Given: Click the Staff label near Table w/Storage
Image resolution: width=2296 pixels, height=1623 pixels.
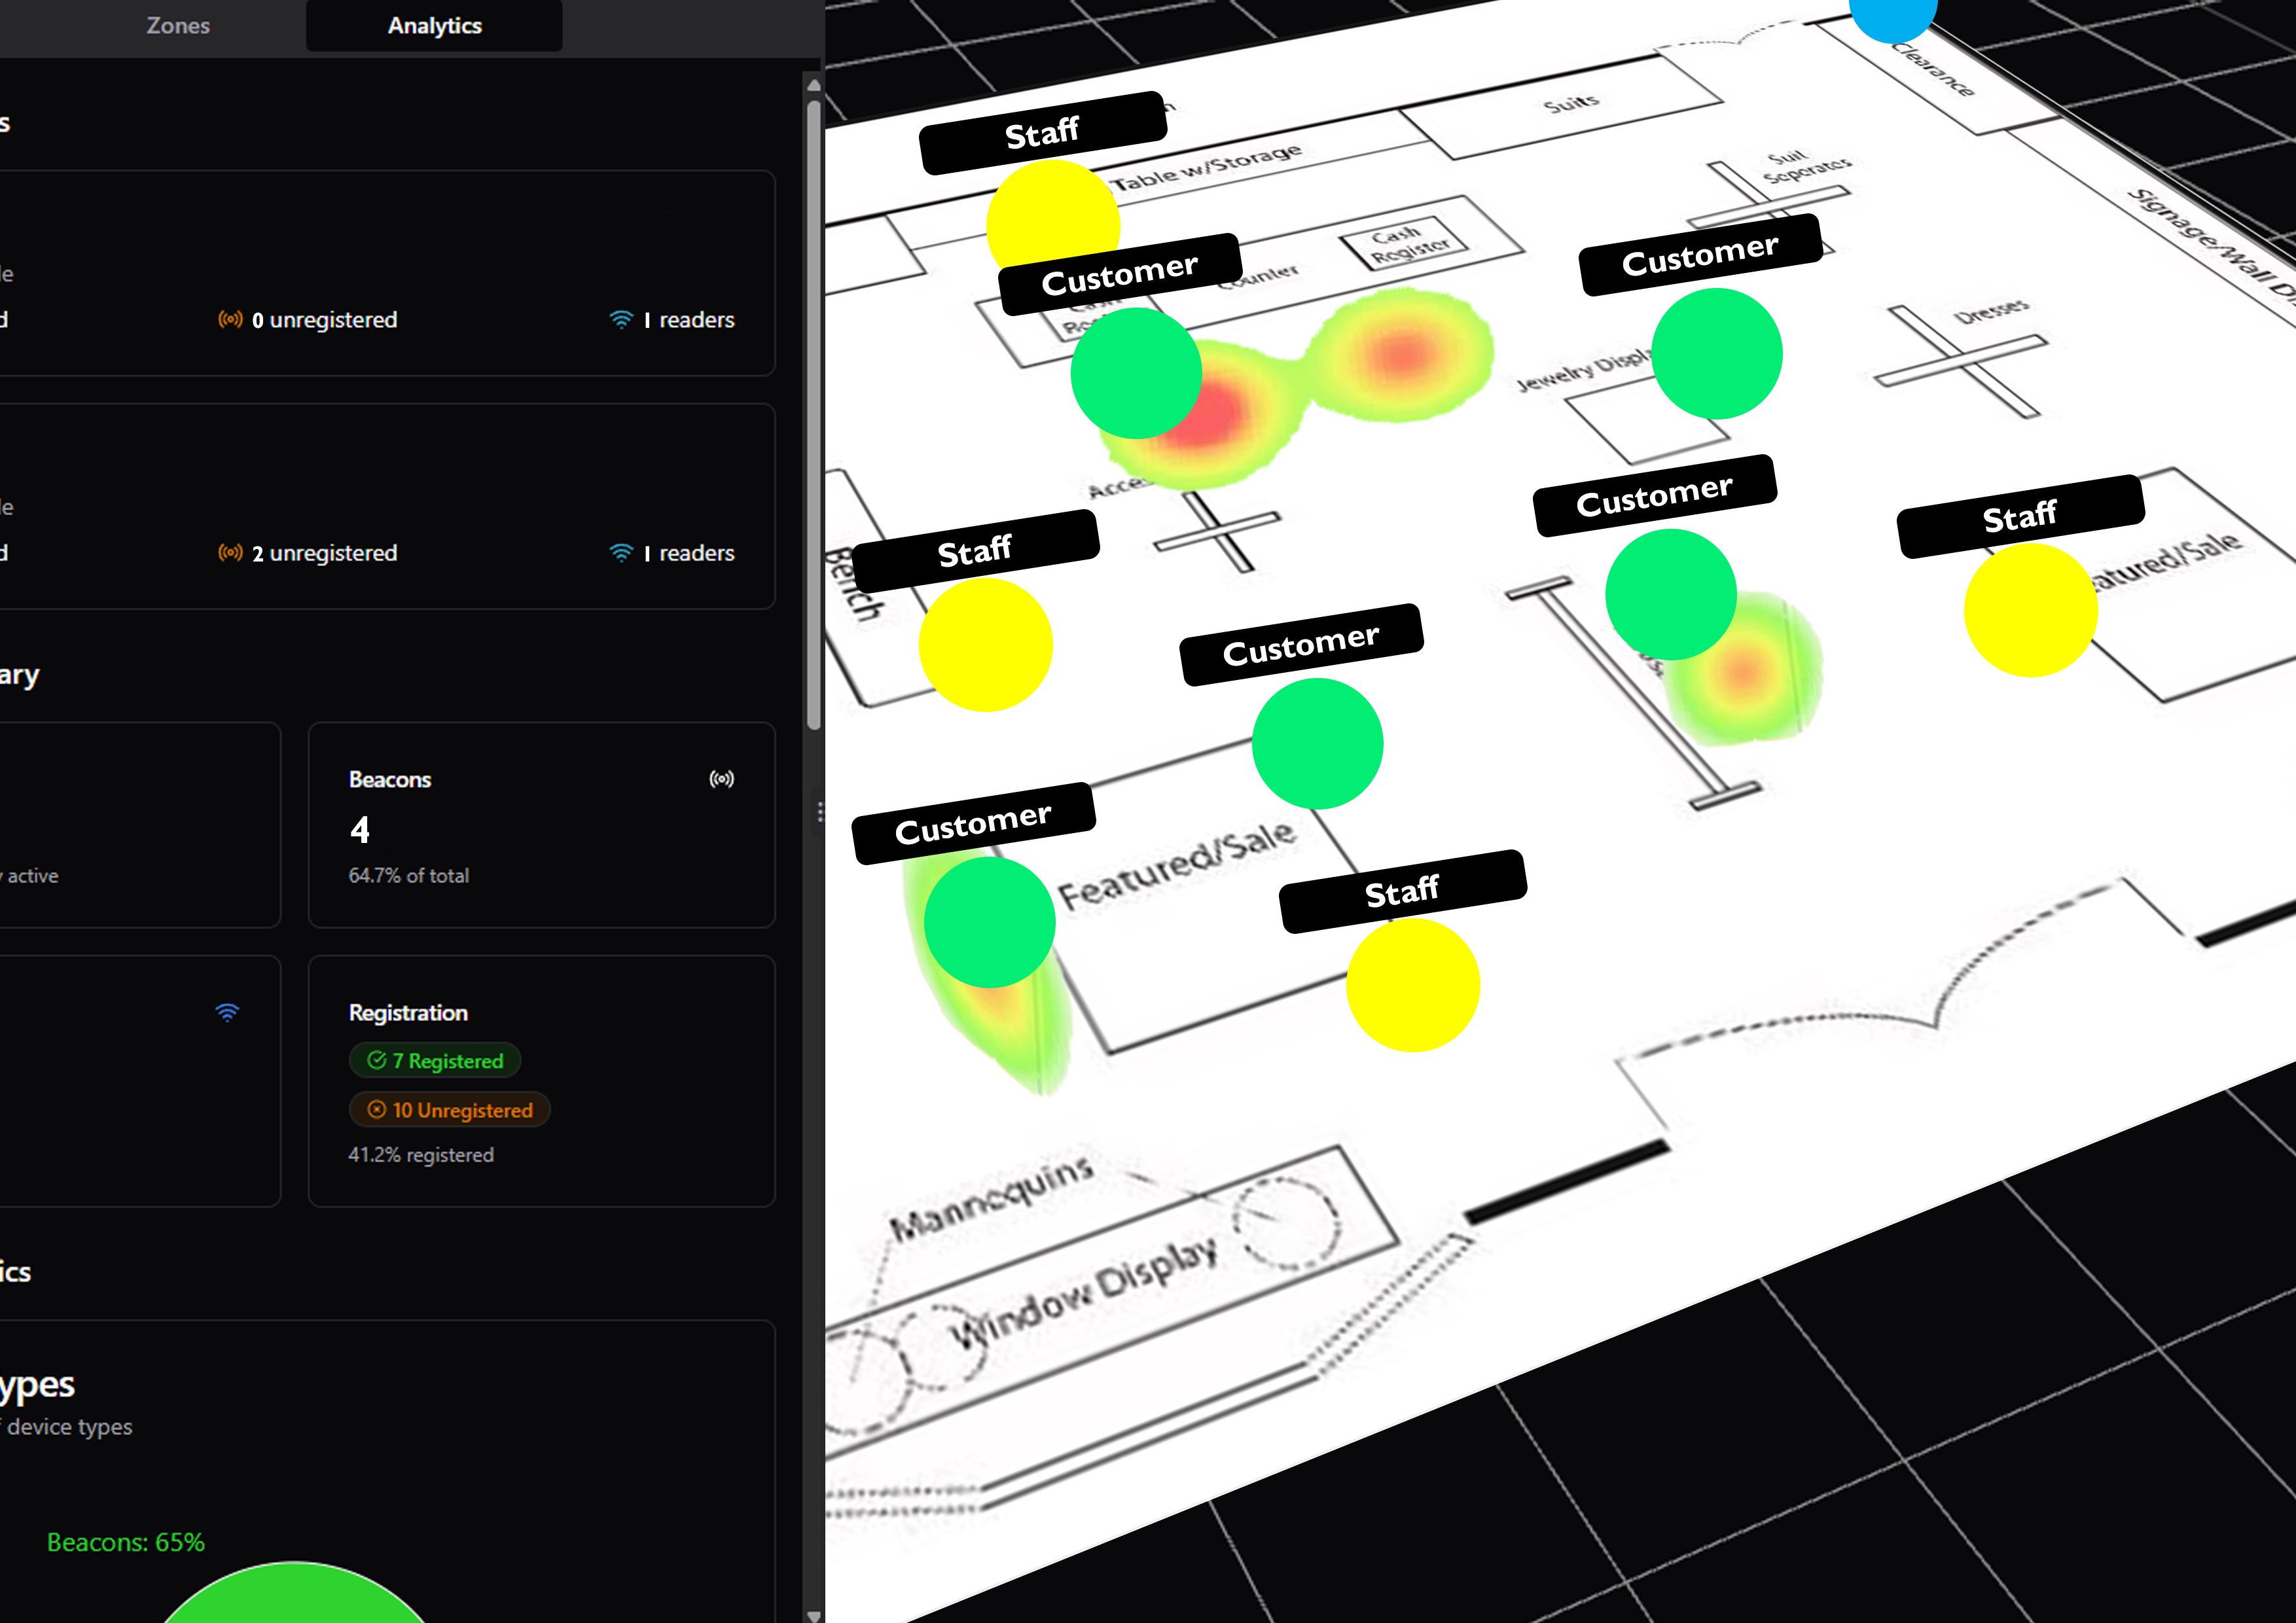Looking at the screenshot, I should coord(1042,133).
